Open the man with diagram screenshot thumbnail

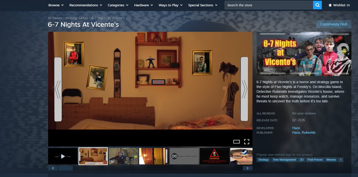(x=124, y=156)
